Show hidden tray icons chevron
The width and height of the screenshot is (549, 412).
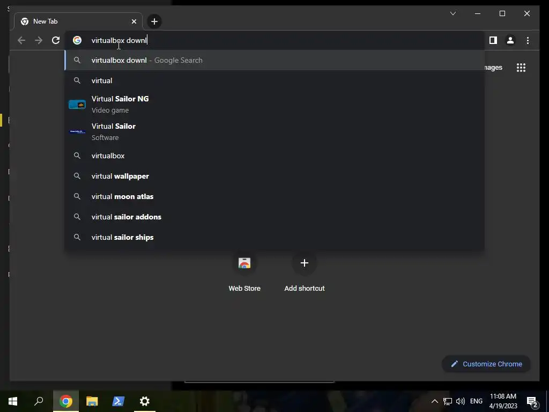pos(434,401)
